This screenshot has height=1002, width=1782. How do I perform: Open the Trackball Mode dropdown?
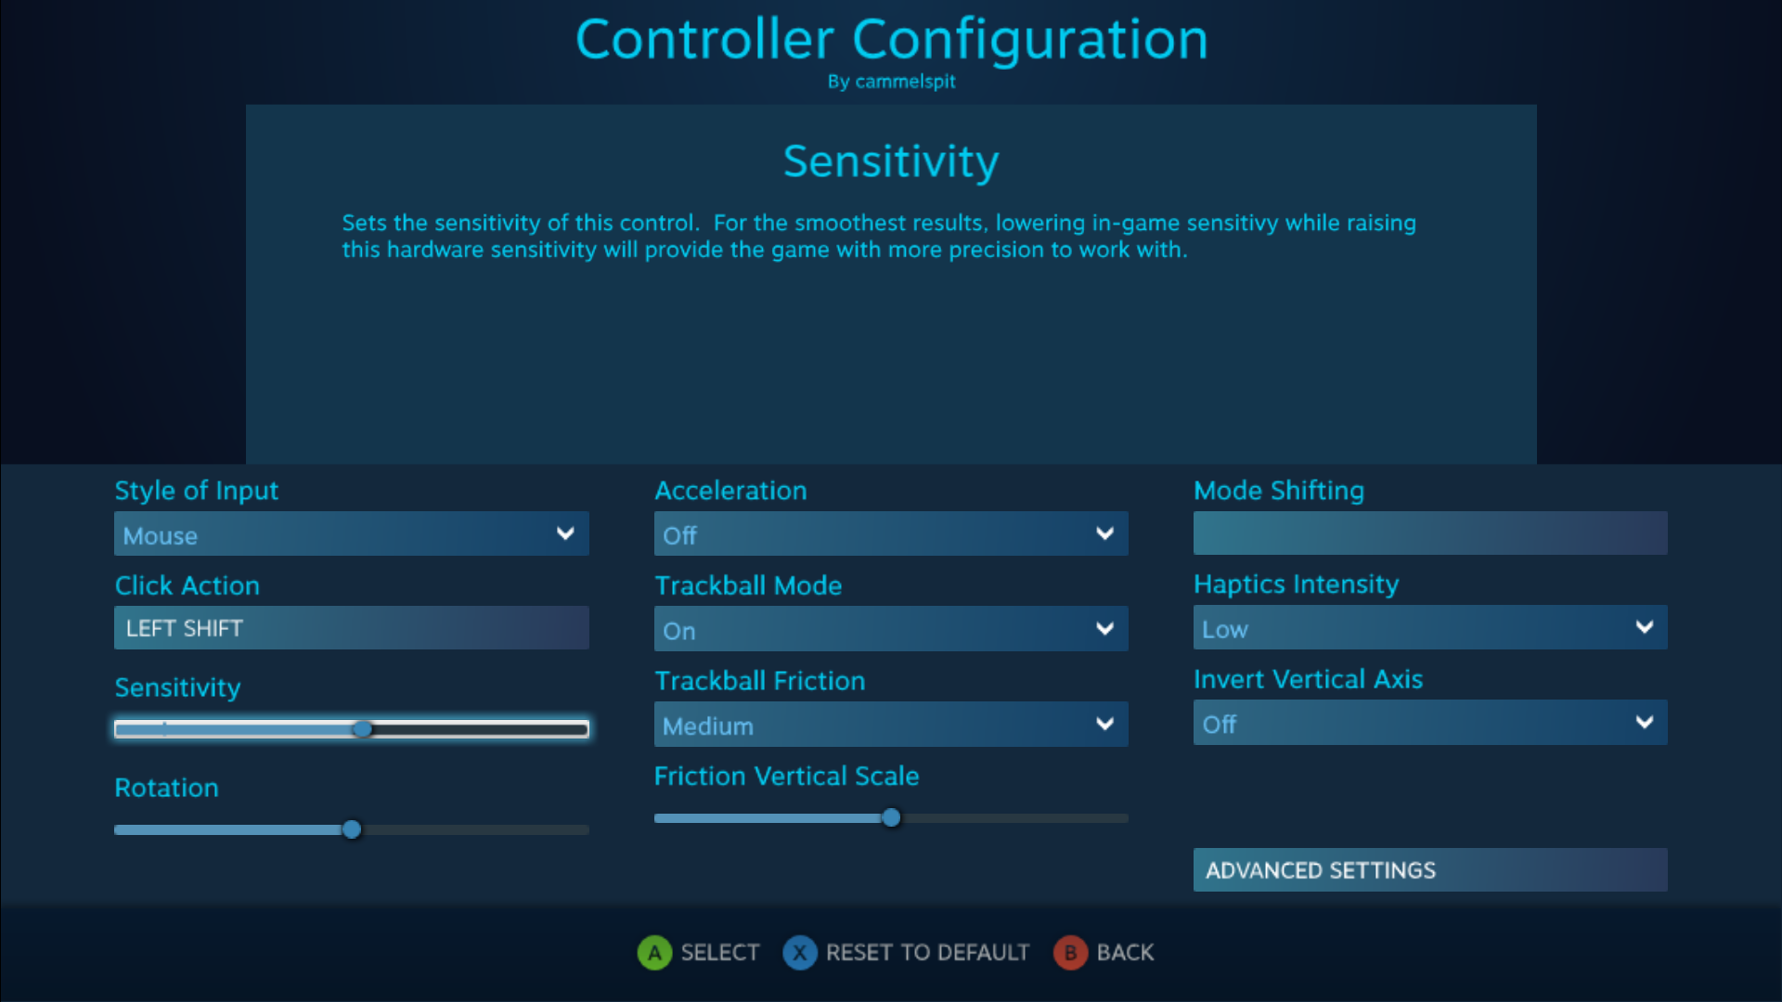click(x=890, y=630)
